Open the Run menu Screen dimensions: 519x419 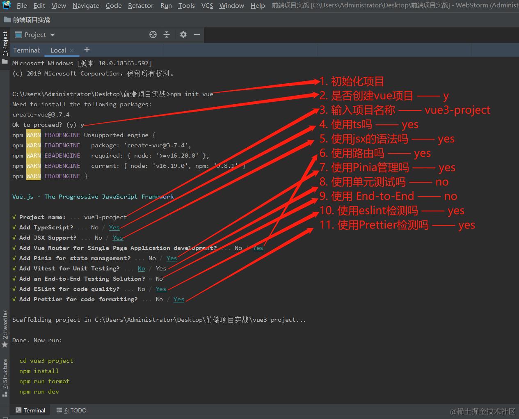[x=166, y=5]
